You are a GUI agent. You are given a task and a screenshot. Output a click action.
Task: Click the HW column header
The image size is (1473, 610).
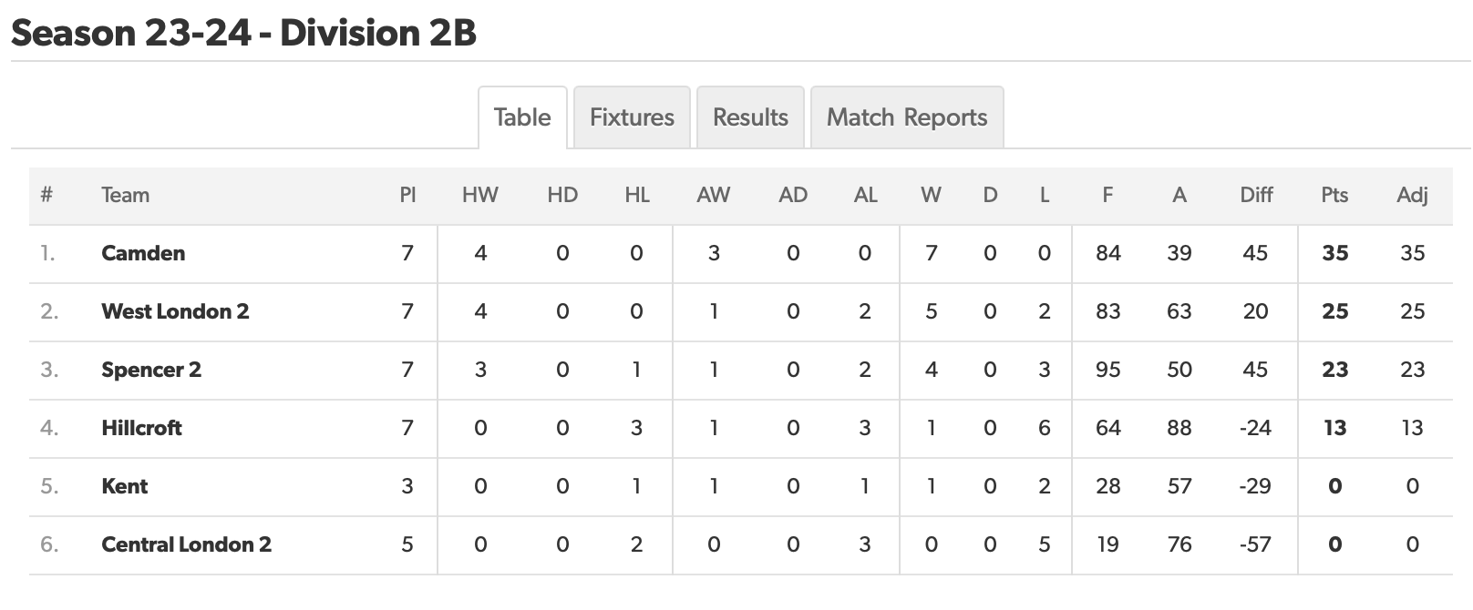[x=480, y=195]
